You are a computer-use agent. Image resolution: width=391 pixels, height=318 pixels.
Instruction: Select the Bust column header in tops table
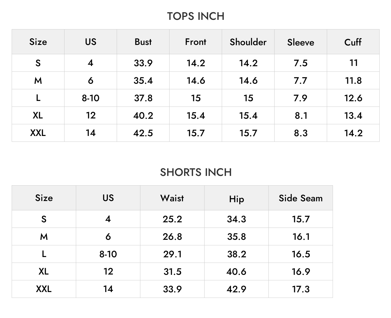coord(143,42)
